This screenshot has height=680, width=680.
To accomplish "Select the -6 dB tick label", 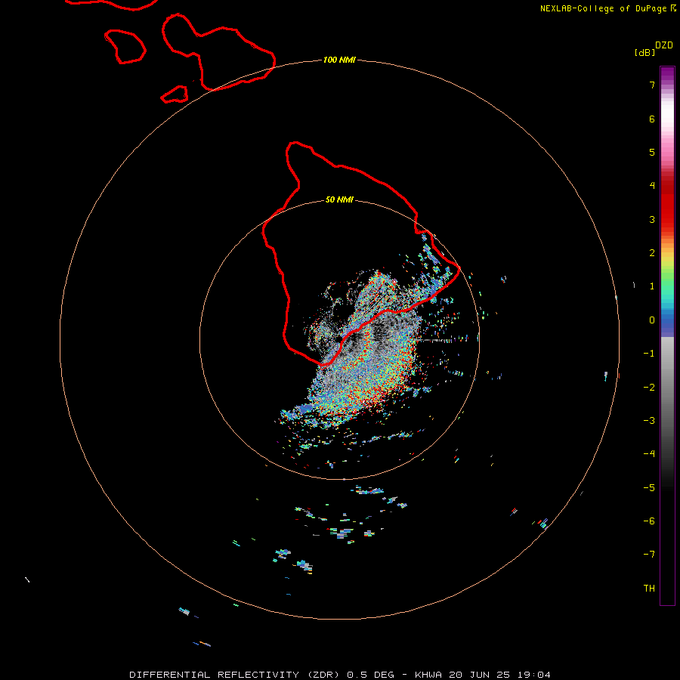I will (x=649, y=521).
